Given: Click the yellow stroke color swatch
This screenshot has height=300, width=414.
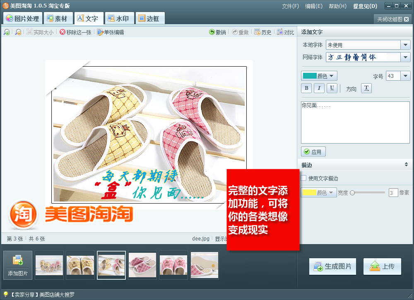Looking at the screenshot, I should click(x=309, y=192).
